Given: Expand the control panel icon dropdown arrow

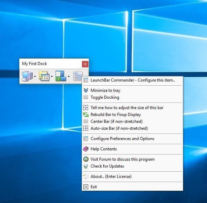Looking at the screenshot, I should [69, 76].
